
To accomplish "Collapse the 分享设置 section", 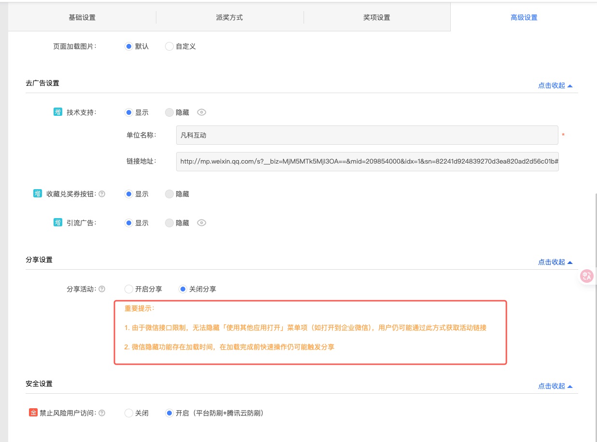I will tap(555, 262).
